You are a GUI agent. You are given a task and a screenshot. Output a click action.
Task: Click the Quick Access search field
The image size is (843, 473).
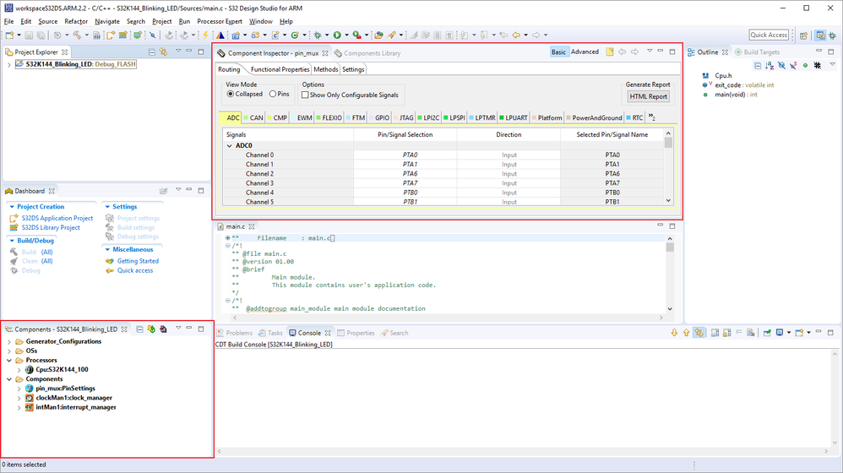tap(769, 35)
